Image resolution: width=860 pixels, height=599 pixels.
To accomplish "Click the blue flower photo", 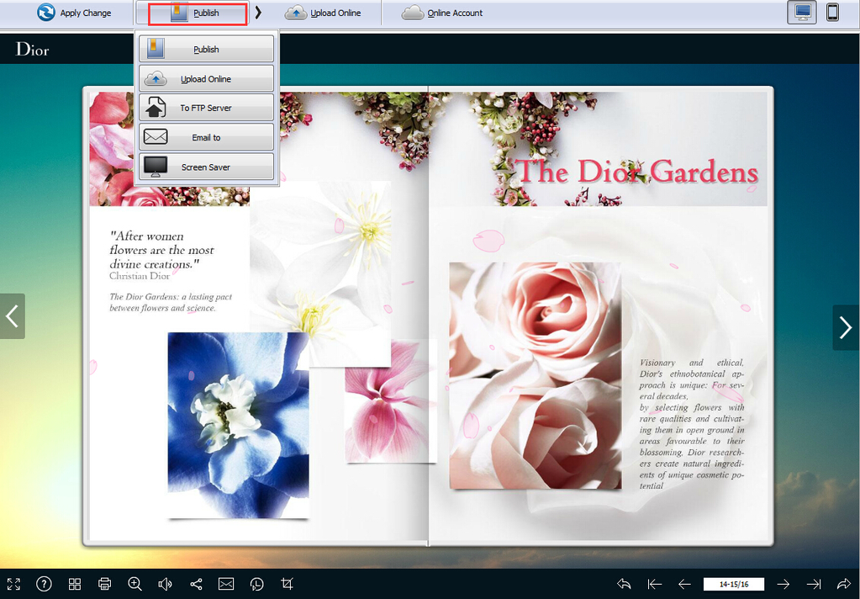I will 239,425.
